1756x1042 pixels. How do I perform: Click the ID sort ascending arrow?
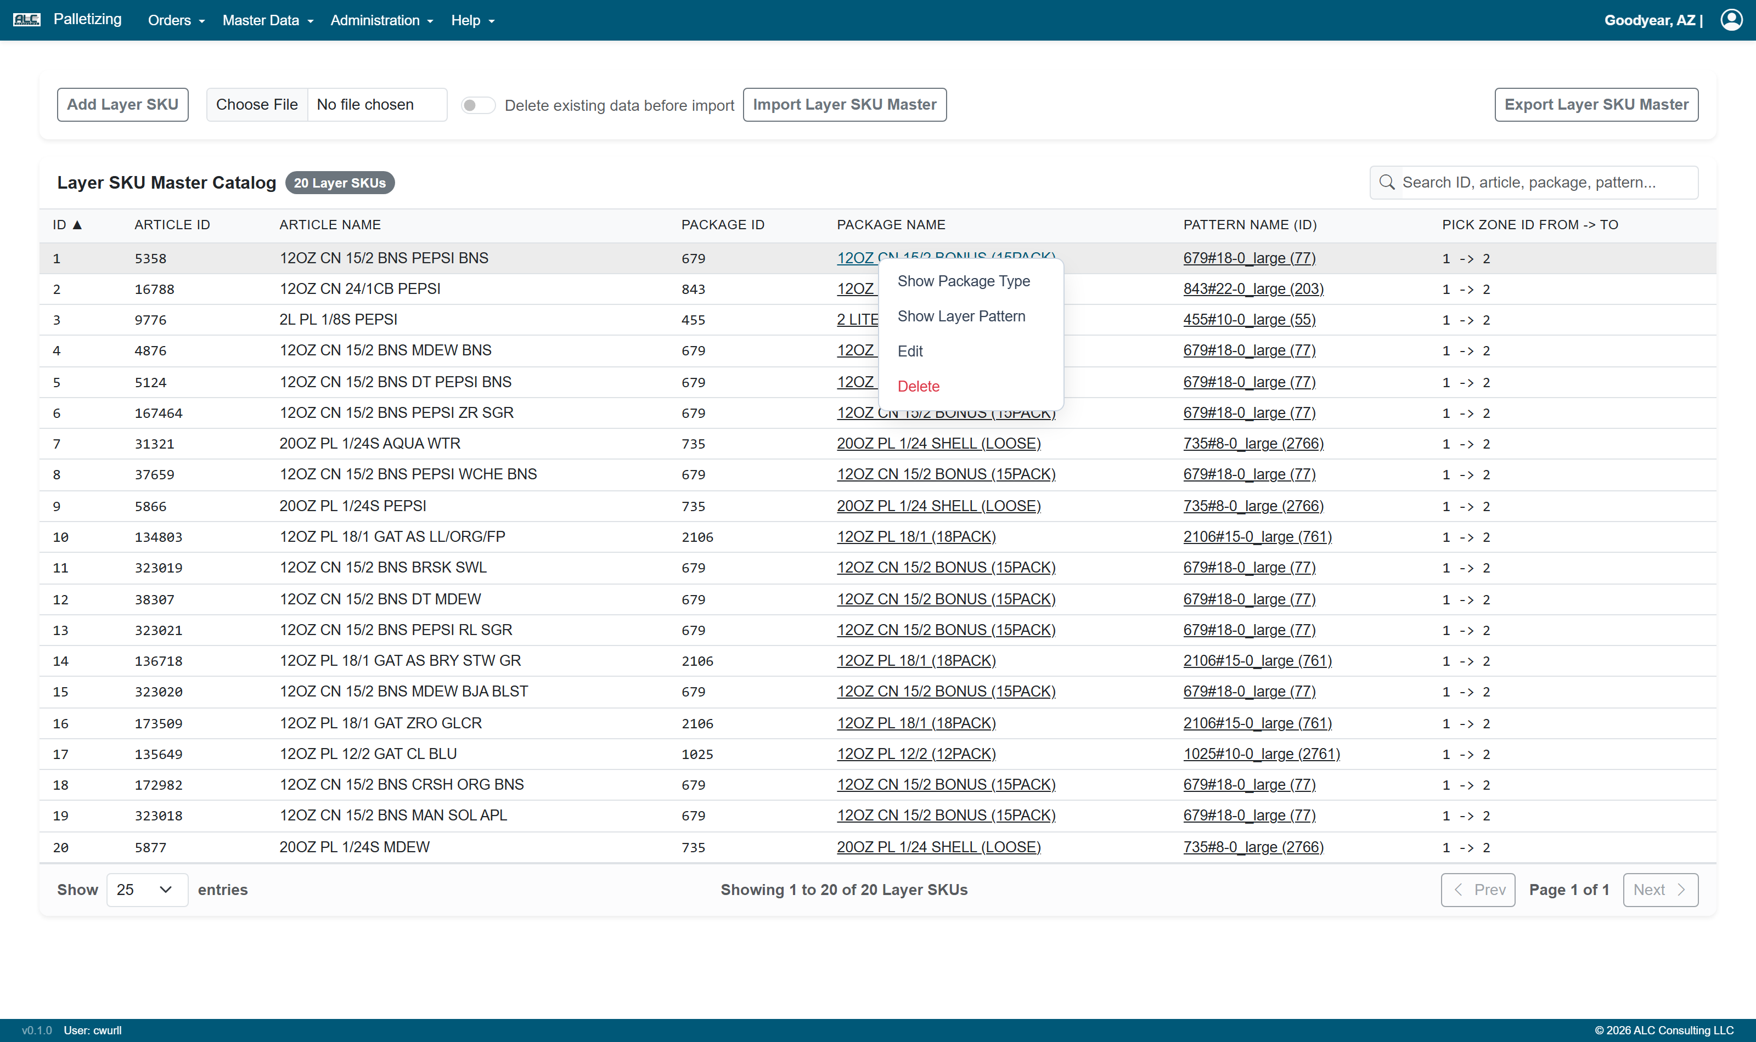pyautogui.click(x=77, y=225)
